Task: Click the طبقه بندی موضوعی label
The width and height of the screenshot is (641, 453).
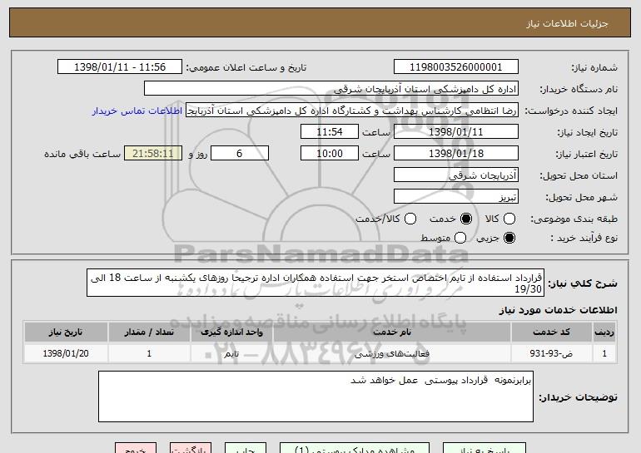Action: pyautogui.click(x=574, y=219)
